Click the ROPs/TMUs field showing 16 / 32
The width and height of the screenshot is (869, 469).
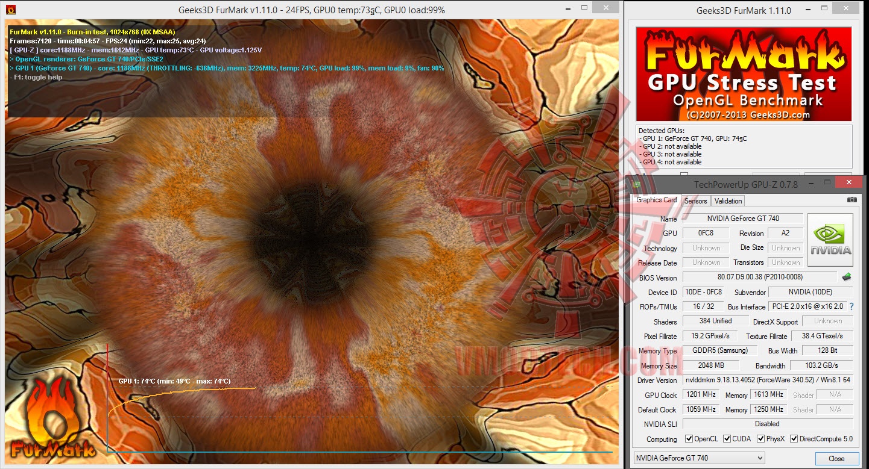pos(704,306)
